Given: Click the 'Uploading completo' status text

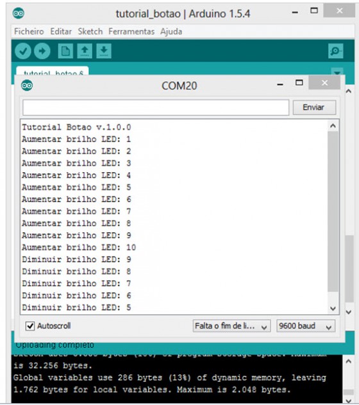Looking at the screenshot, I should pos(54,345).
